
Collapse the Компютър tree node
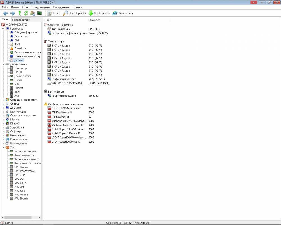3,28
